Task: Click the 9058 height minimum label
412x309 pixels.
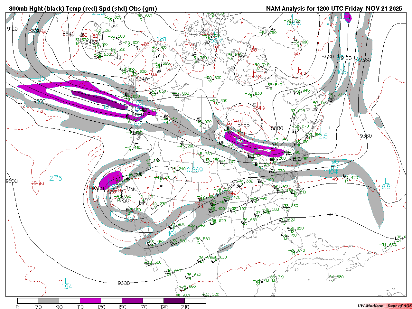Action: tap(123, 200)
